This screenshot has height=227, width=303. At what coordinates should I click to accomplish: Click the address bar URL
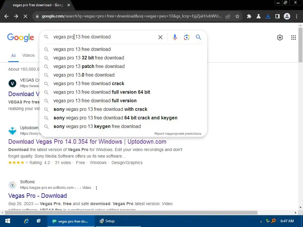coord(132,16)
